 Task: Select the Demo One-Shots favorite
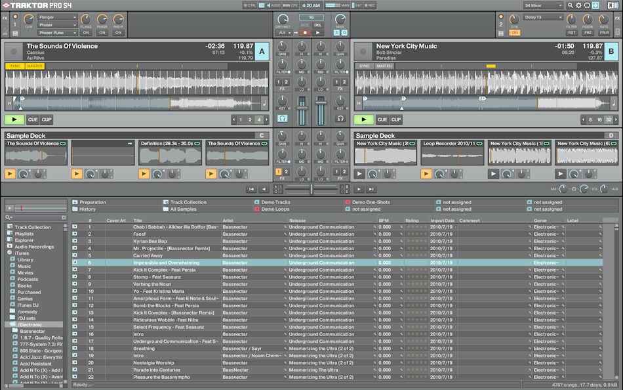367,202
